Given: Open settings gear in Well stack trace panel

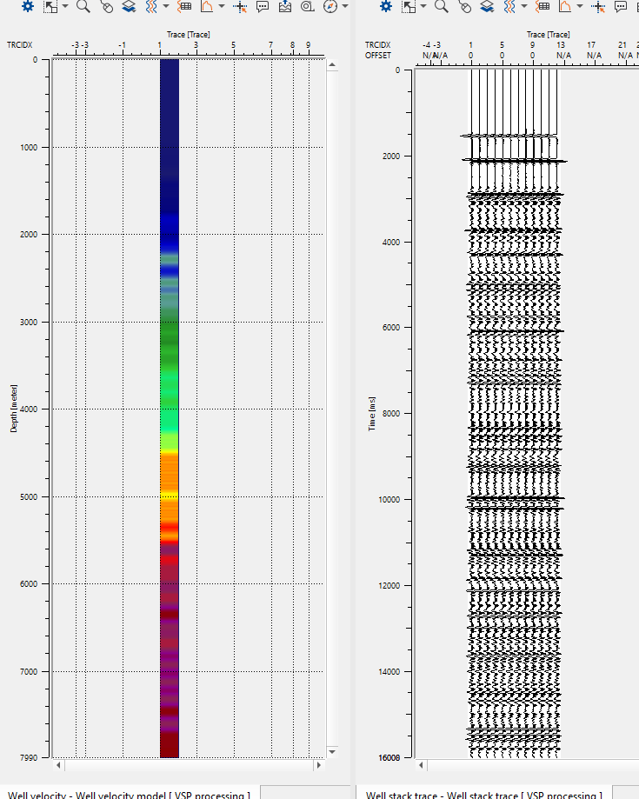Looking at the screenshot, I should coord(386,7).
